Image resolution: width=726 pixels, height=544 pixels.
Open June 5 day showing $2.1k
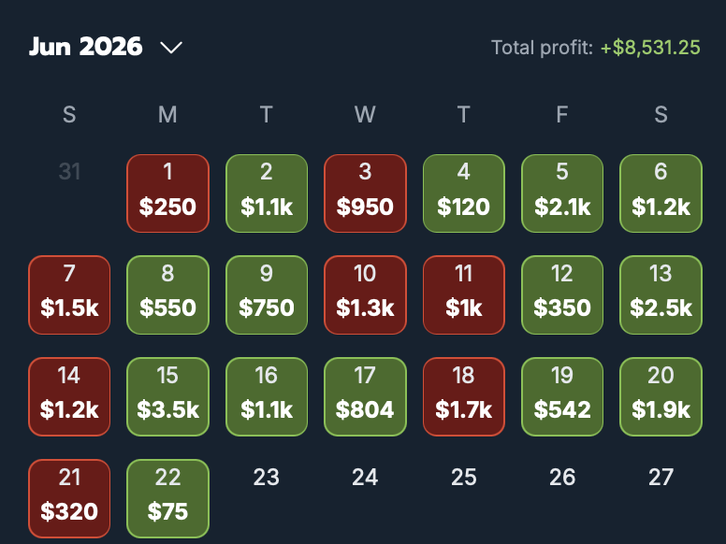coord(562,193)
